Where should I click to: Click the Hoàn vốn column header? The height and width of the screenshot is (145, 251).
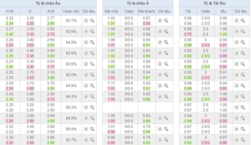pyautogui.click(x=71, y=11)
